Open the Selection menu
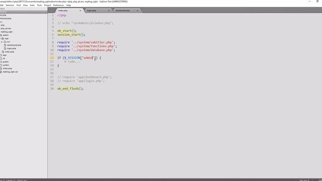The width and height of the screenshot is (322, 181). (10, 5)
